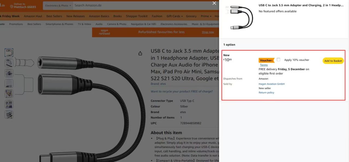Viewport: 349px width, 162px height.
Task: Click the Shop now banner link
Action: click(x=208, y=32)
